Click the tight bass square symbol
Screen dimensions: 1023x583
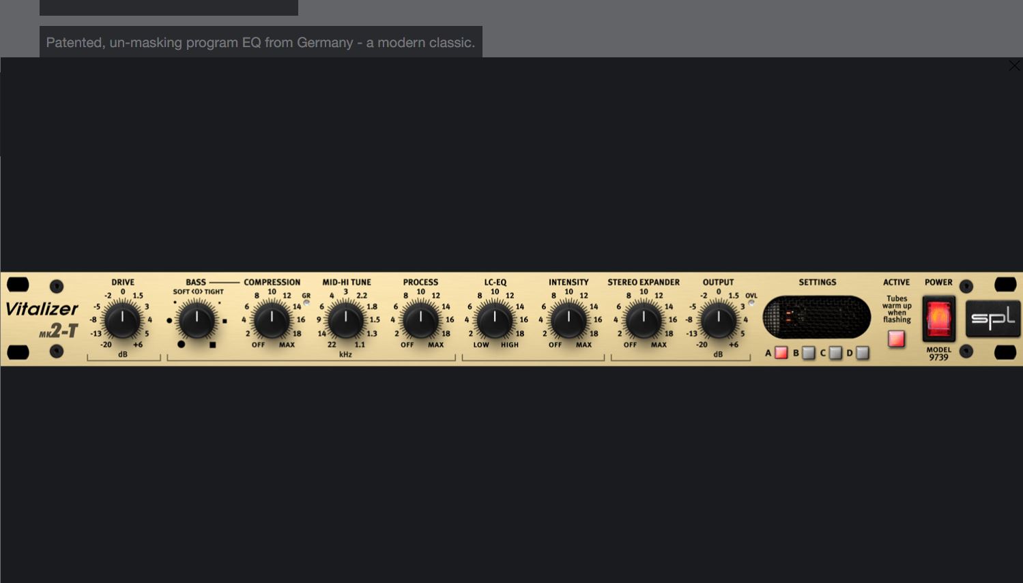(x=212, y=345)
